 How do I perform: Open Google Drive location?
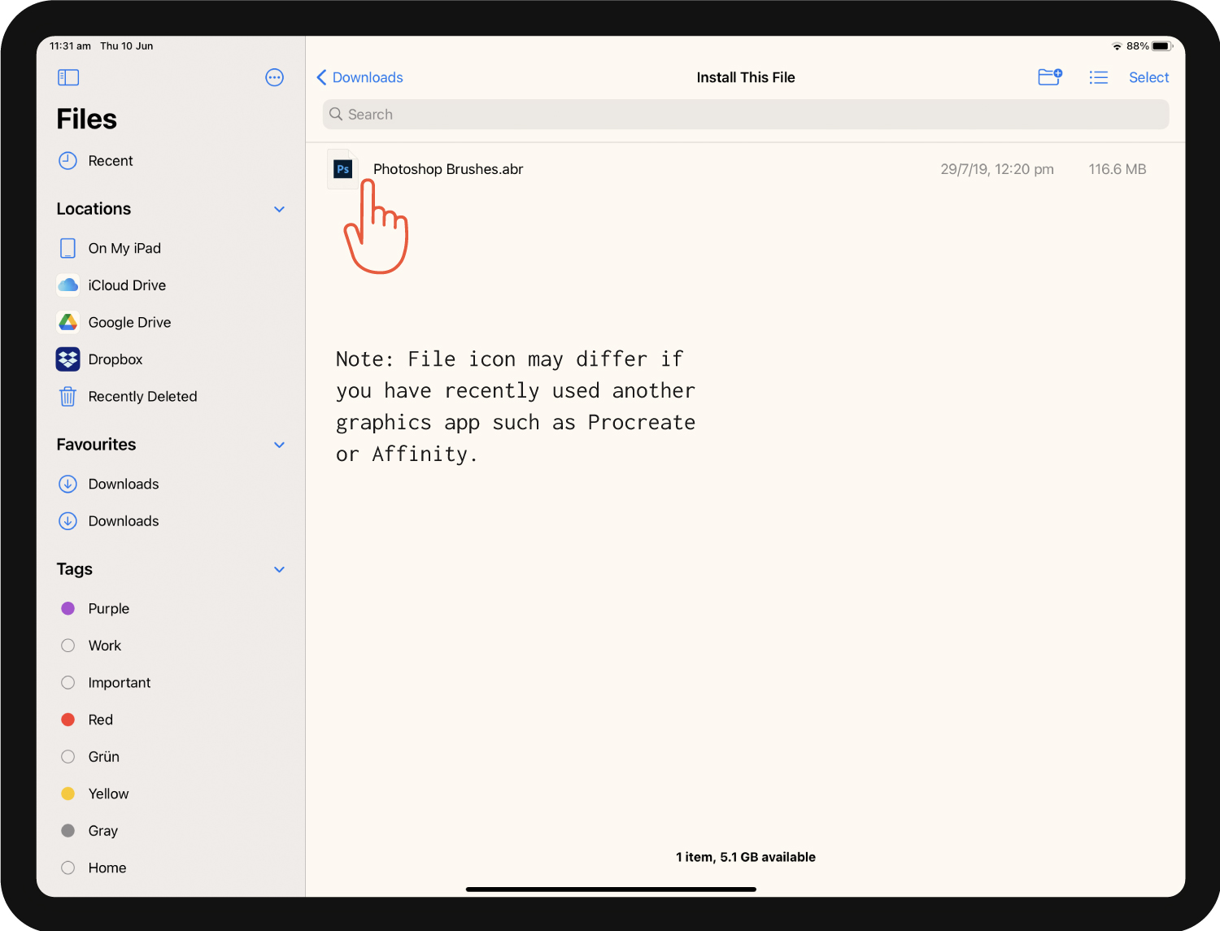coord(129,322)
